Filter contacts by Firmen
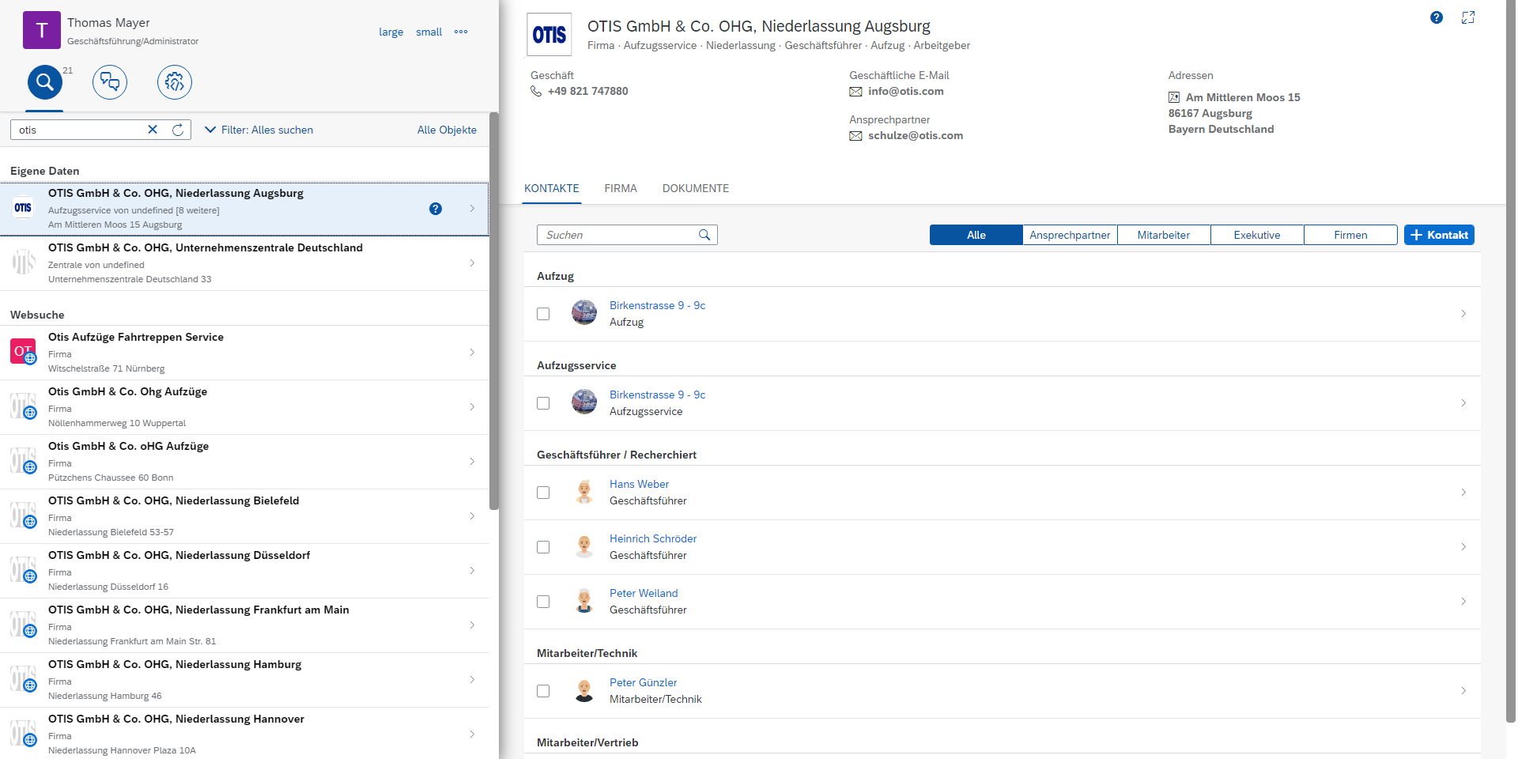Screen dimensions: 1518x759 point(1350,235)
